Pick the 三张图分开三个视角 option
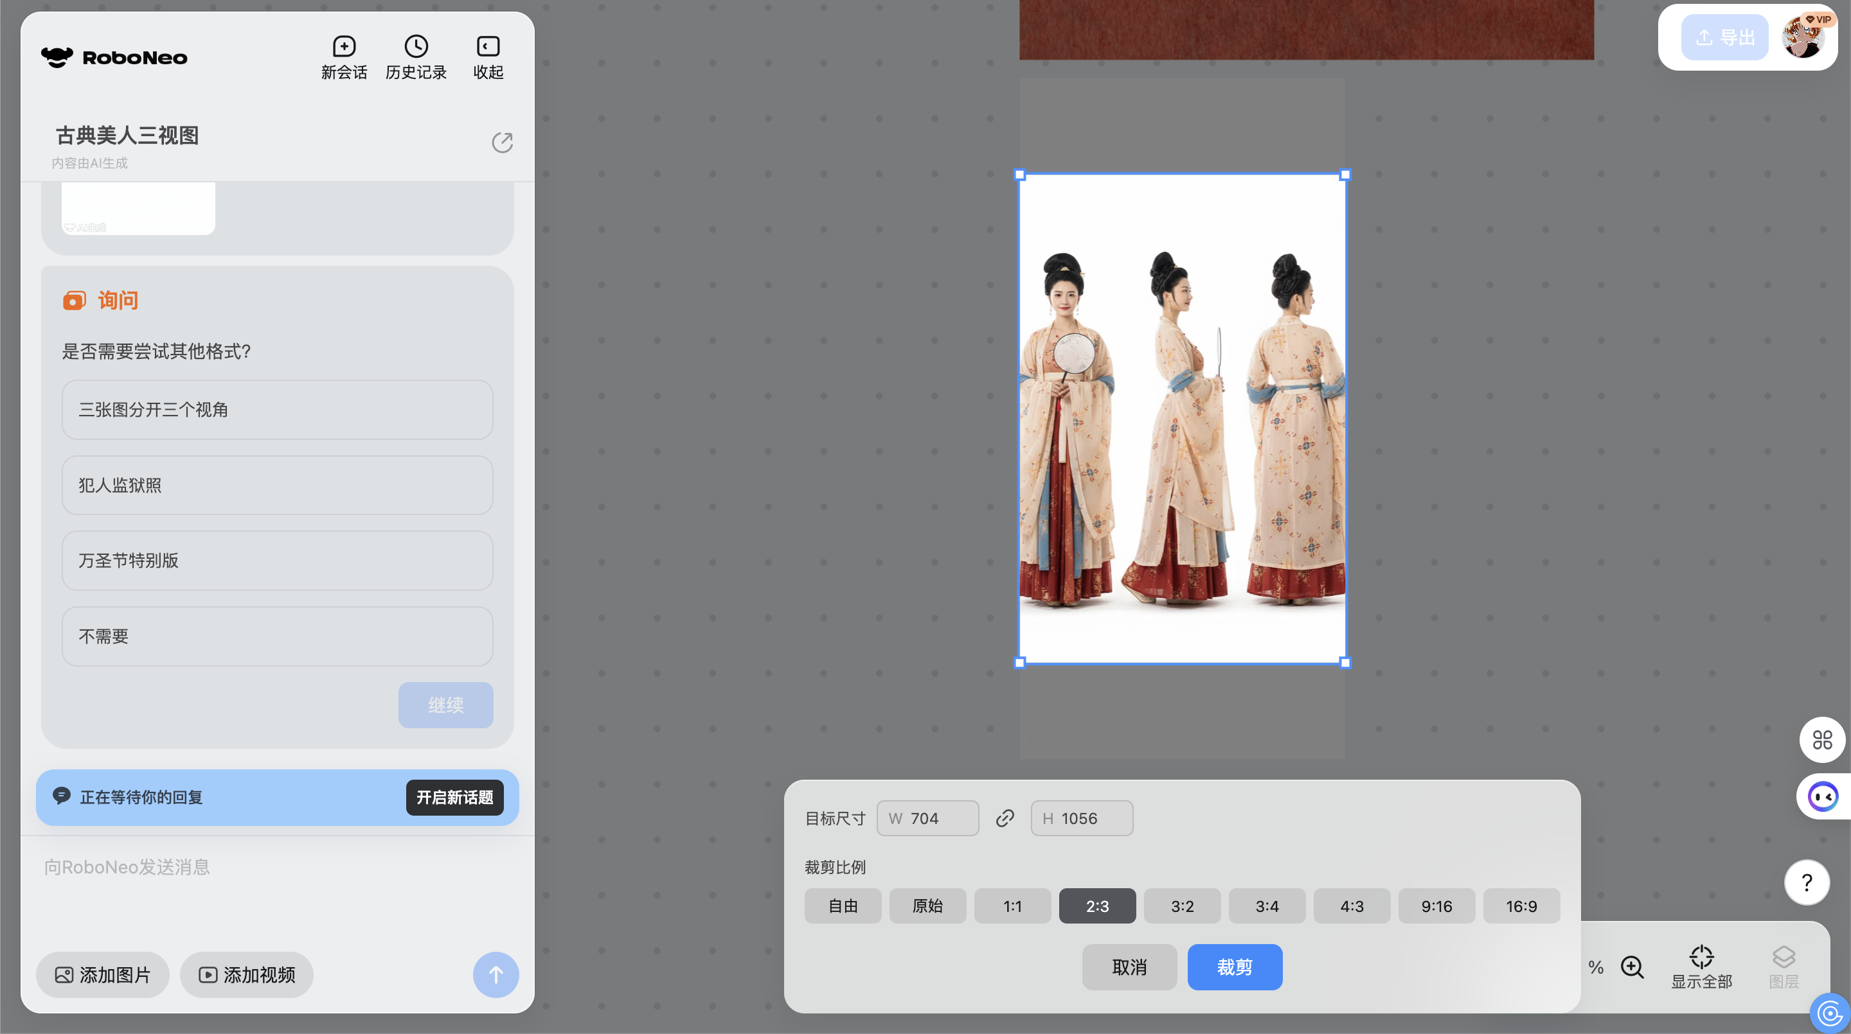Image resolution: width=1851 pixels, height=1034 pixels. pyautogui.click(x=278, y=410)
